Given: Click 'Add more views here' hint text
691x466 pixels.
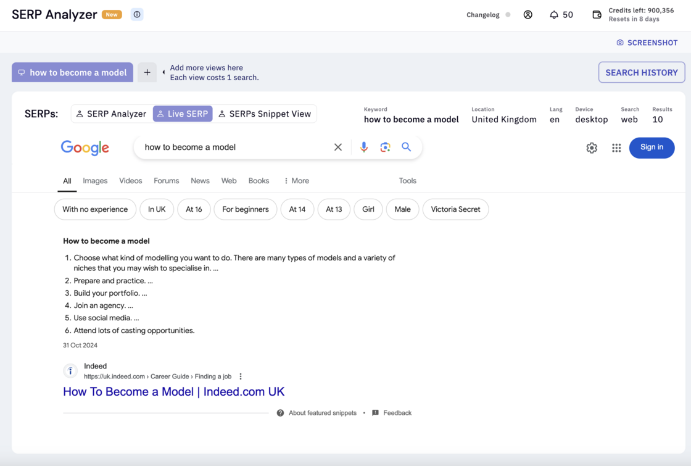Looking at the screenshot, I should tap(206, 68).
